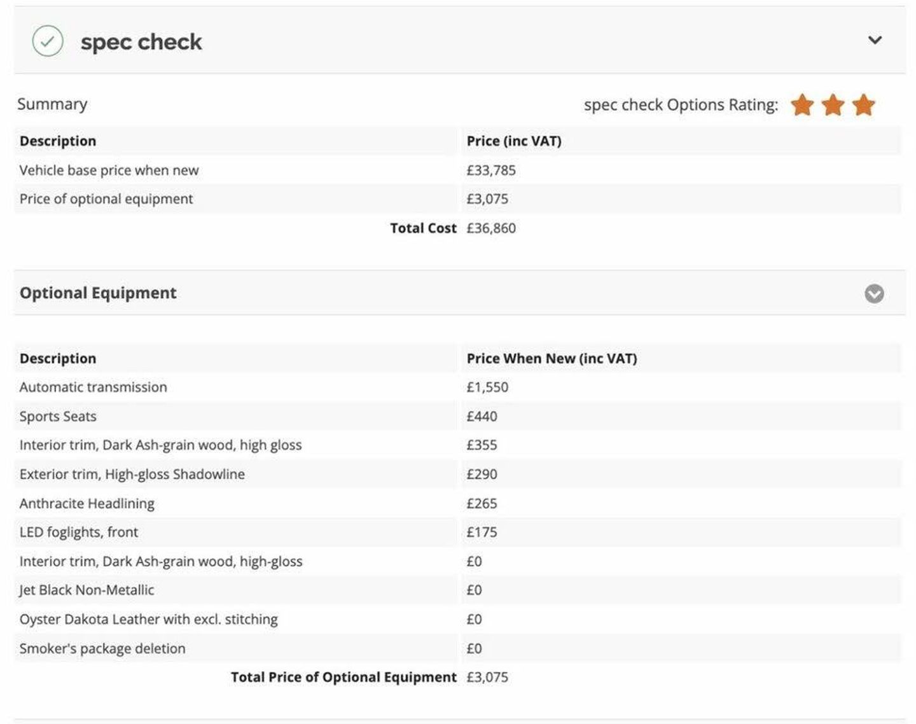Click the Jet Black Non-Metallic entry
916x724 pixels.
(x=87, y=590)
